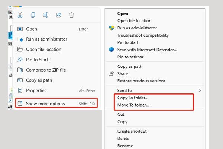Choose Copy To folder... entry

click(x=133, y=98)
